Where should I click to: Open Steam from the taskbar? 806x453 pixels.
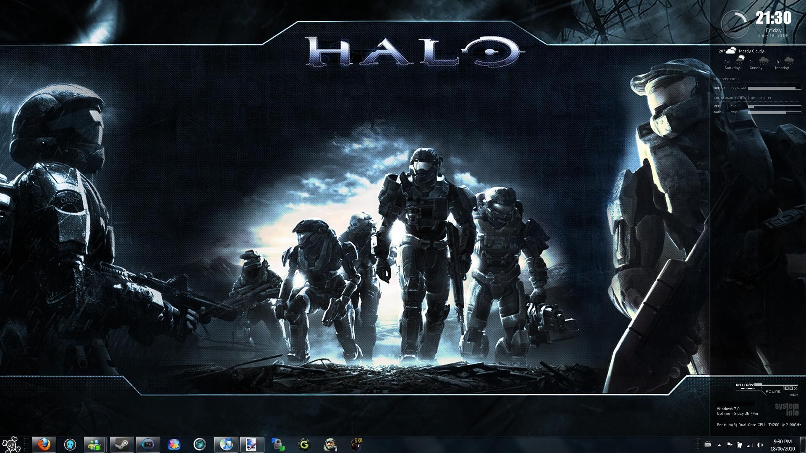[x=122, y=444]
